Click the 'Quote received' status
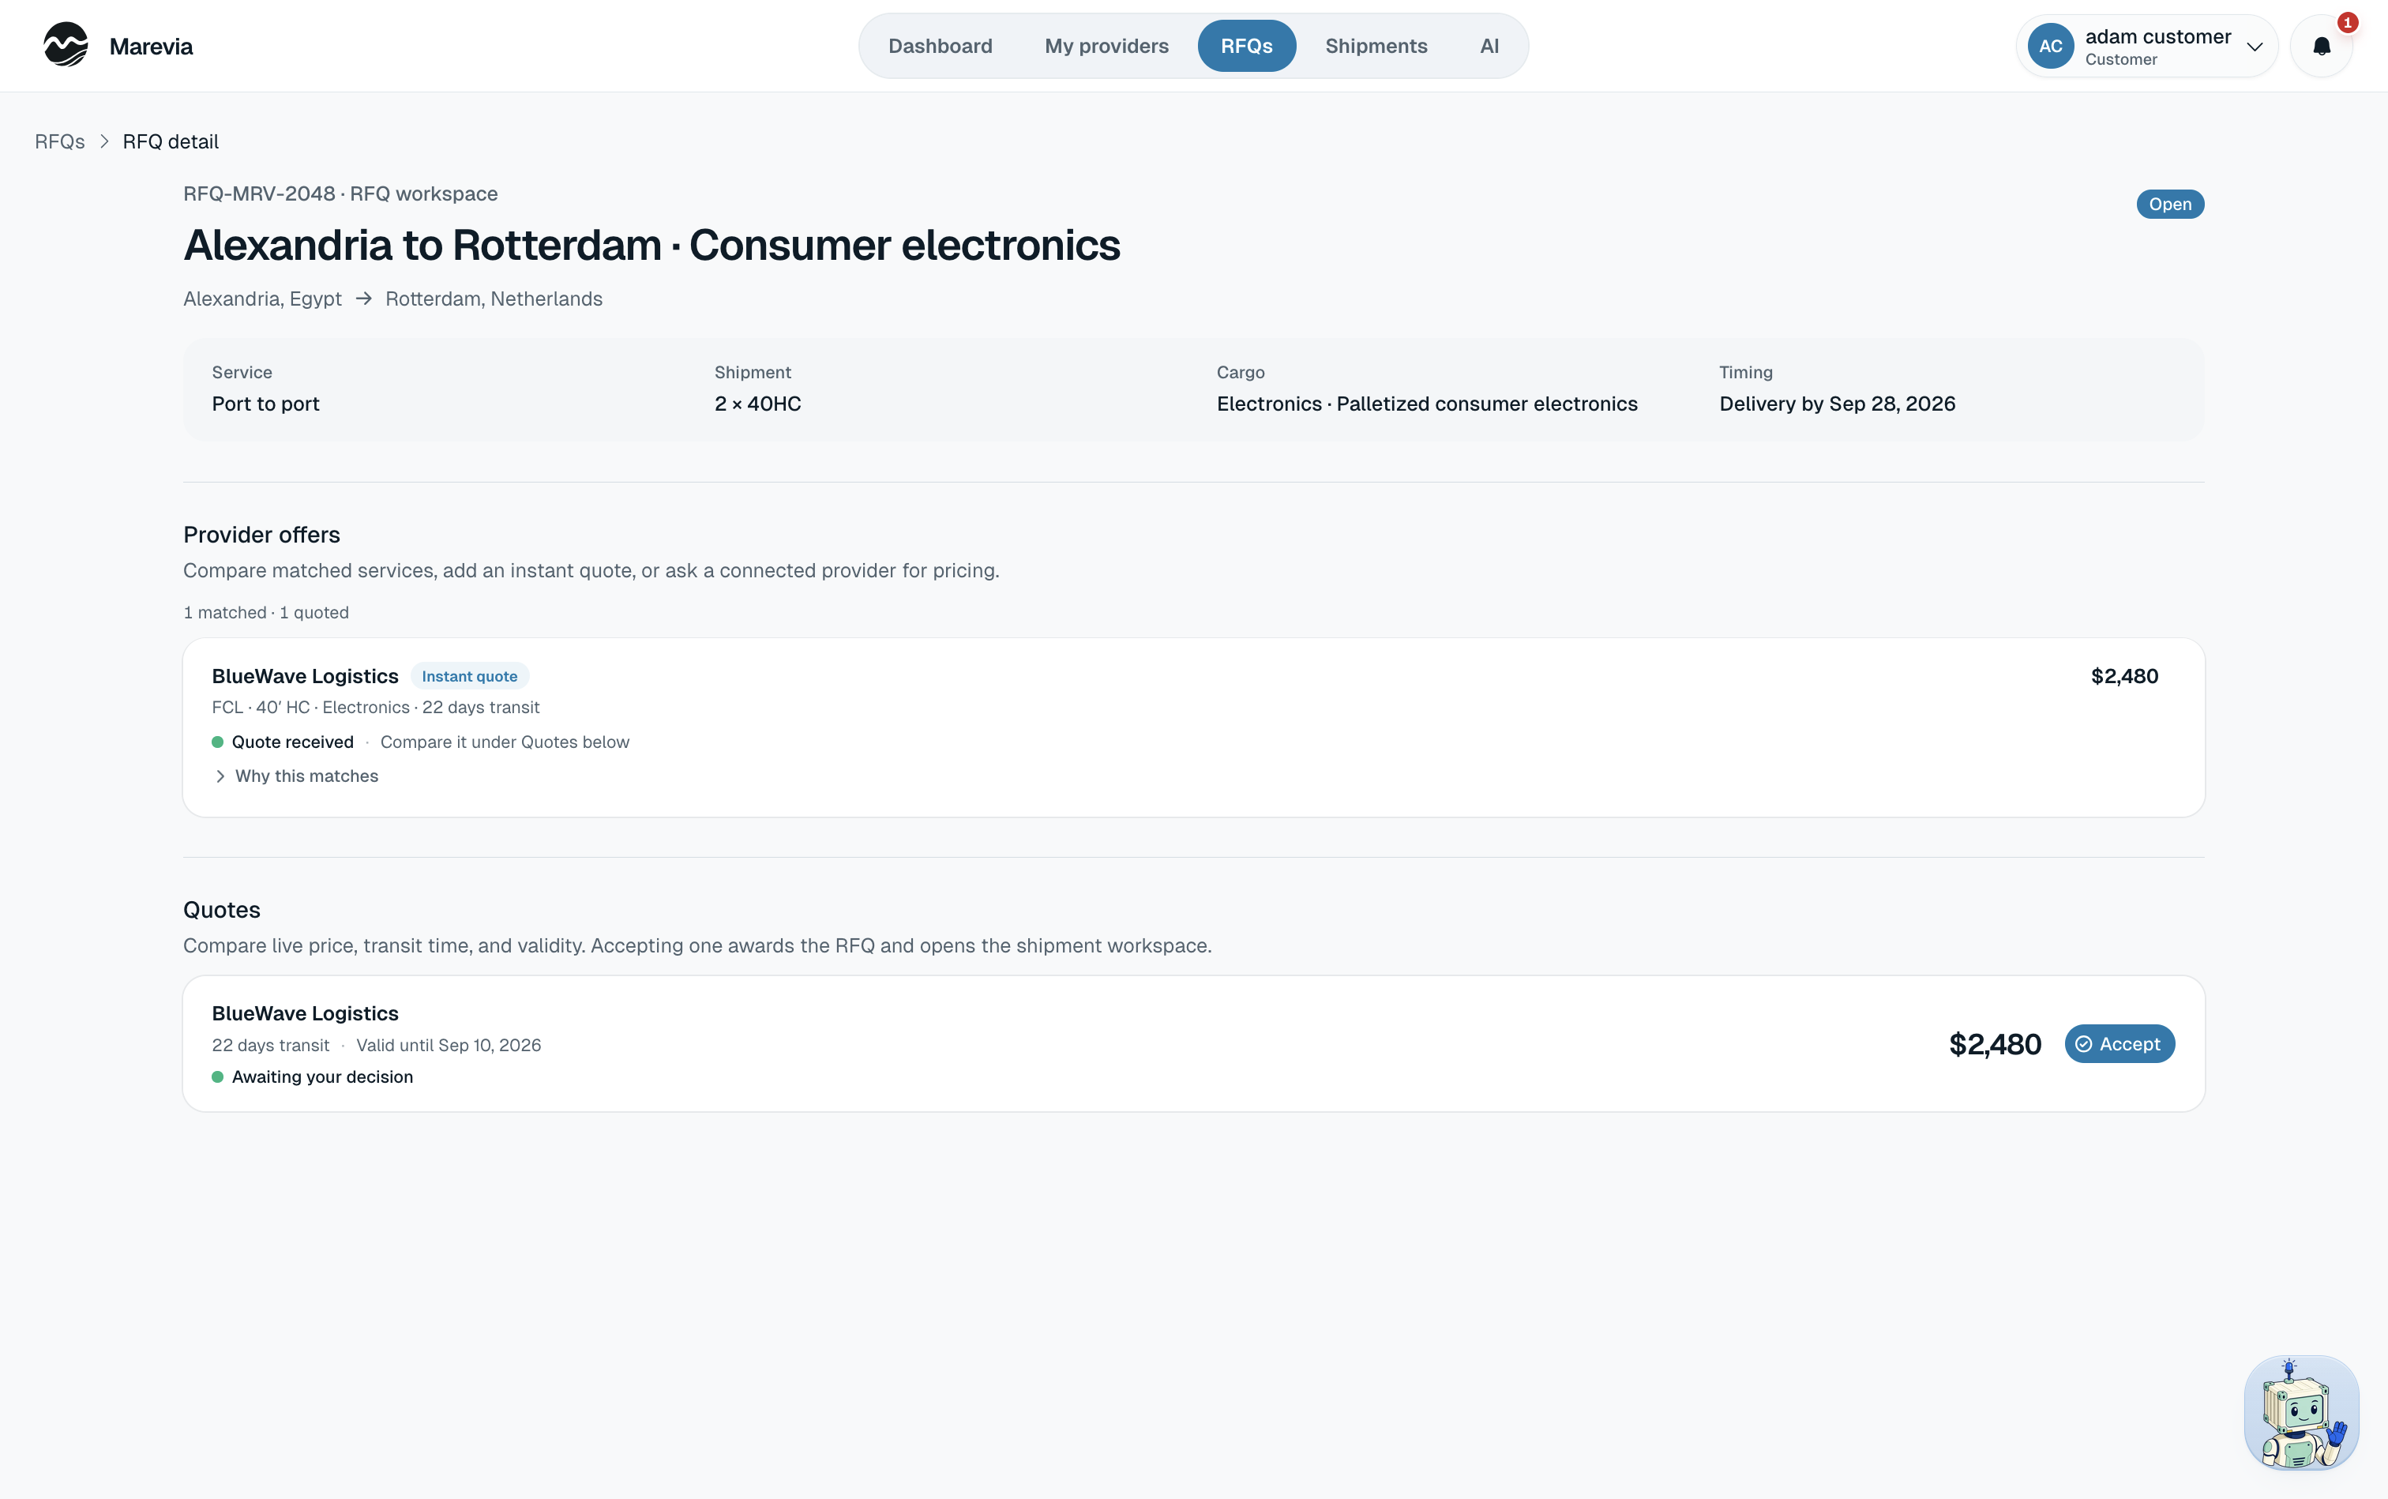 (x=292, y=742)
